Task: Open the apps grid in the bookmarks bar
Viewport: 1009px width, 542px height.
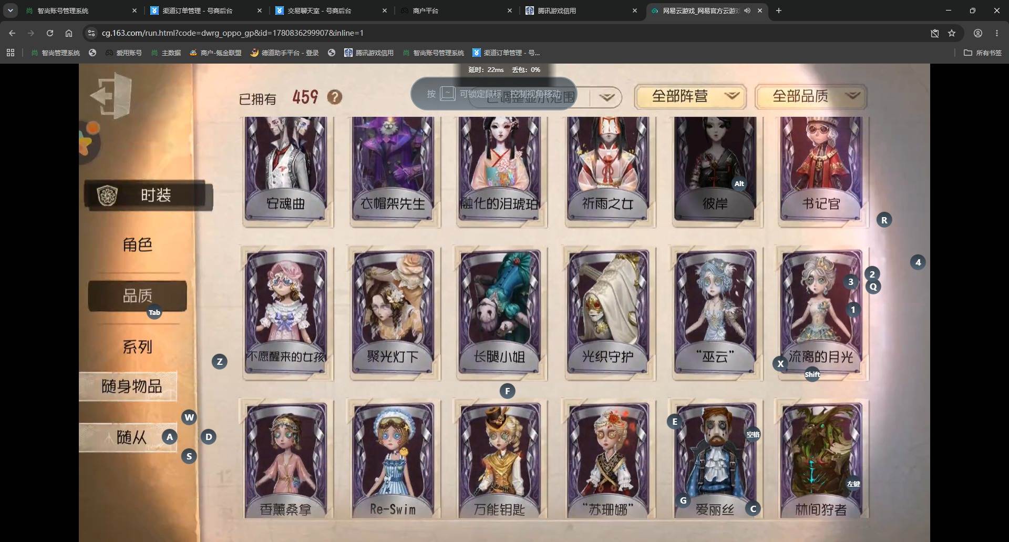Action: [11, 53]
